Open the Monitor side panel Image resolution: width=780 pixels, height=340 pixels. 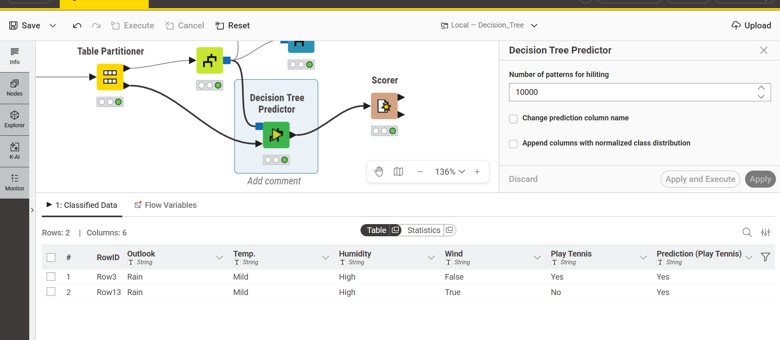click(15, 183)
